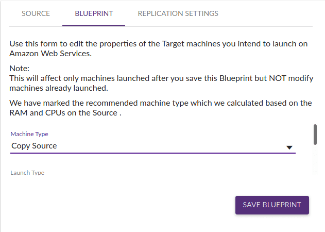Image resolution: width=325 pixels, height=232 pixels.
Task: Grab the form's vertical scrollbar thumb
Action: [x=315, y=134]
